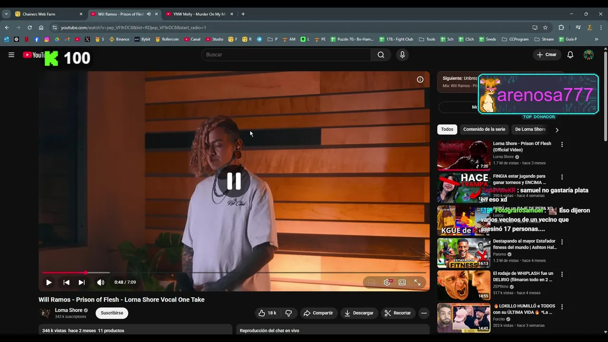Open the Stream bookmark folder

click(x=544, y=39)
